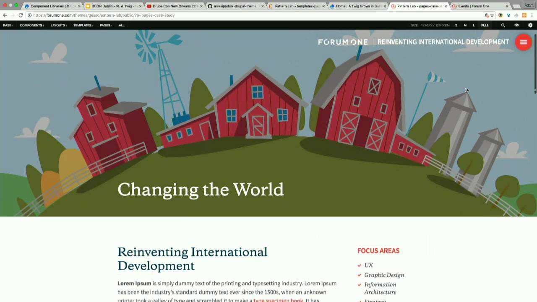Click Reinventing International Development header link
The height and width of the screenshot is (302, 537).
443,42
